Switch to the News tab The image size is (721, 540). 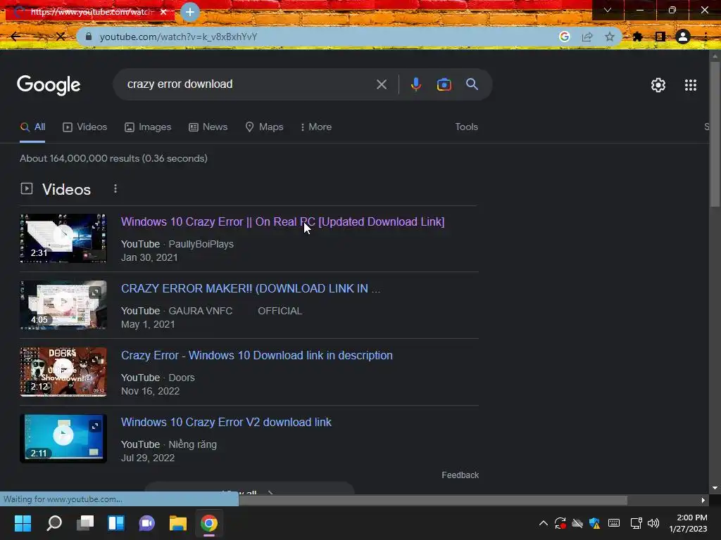click(x=208, y=127)
